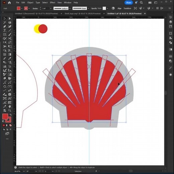Enable Draw Inside mode
Viewport: 174px width, 174px height.
pos(10,129)
